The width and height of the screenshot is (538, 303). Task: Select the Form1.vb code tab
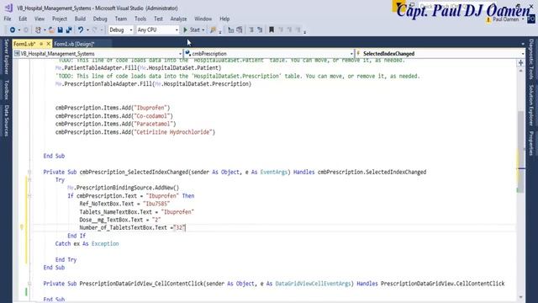click(x=24, y=44)
